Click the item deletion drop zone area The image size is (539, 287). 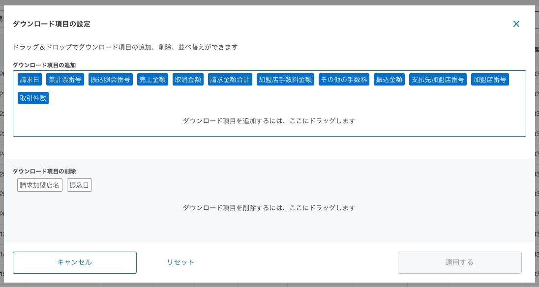[269, 207]
